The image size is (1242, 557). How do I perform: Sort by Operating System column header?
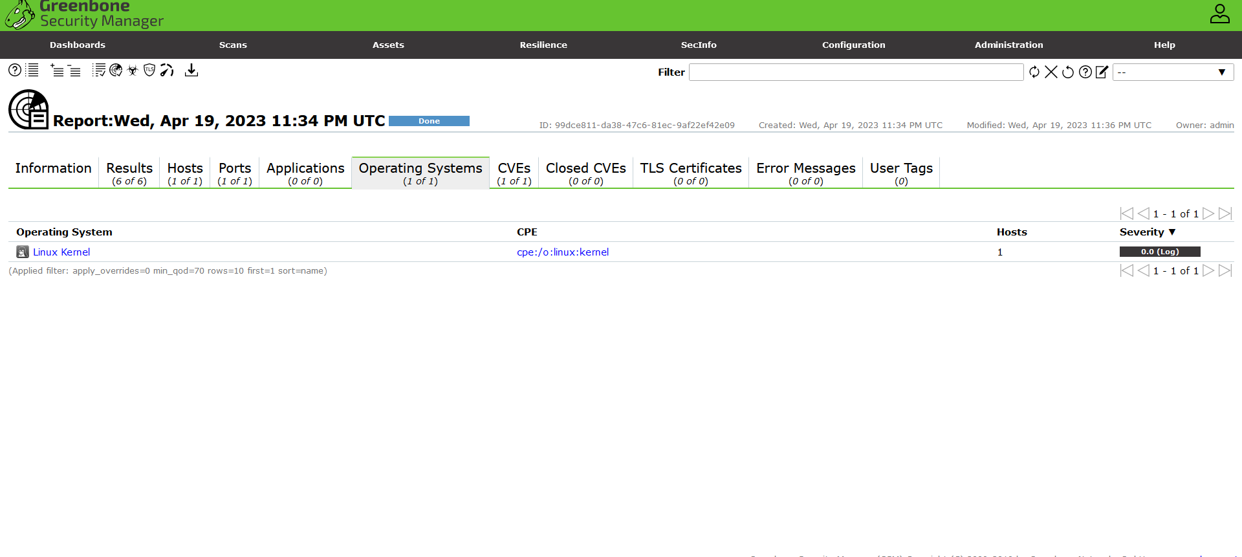click(64, 232)
